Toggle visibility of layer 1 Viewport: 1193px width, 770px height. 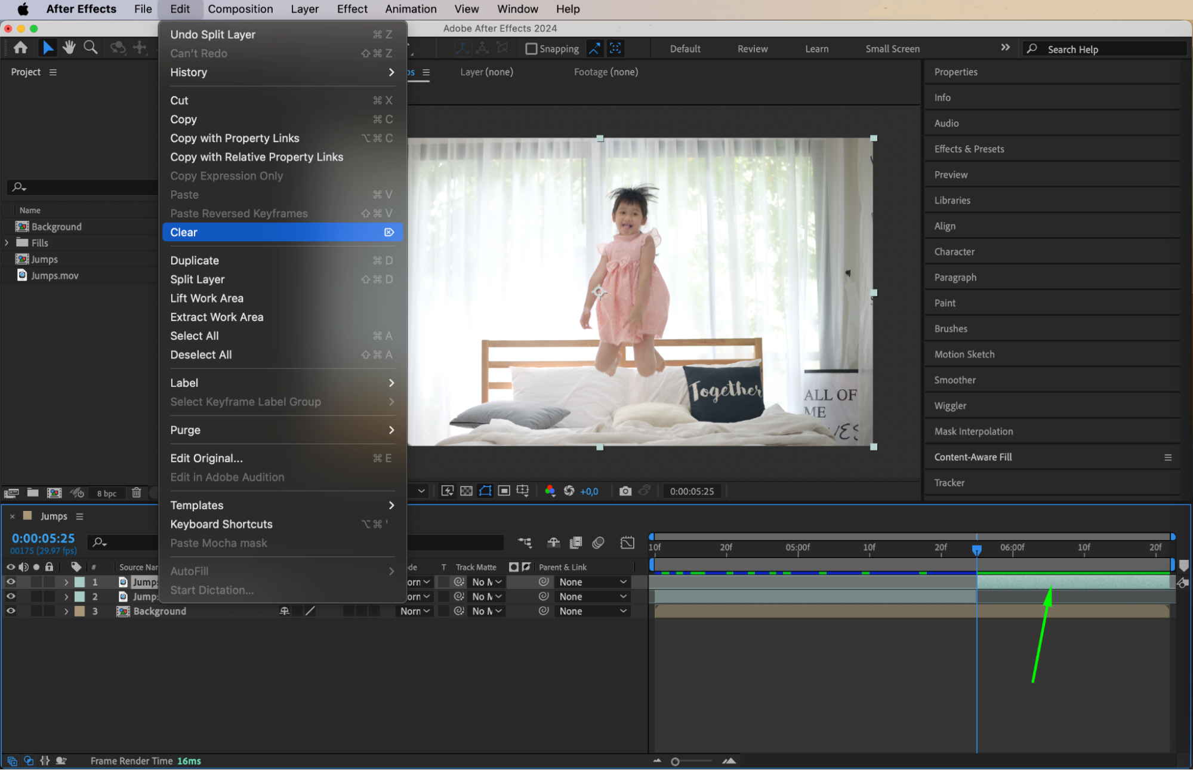pyautogui.click(x=11, y=582)
